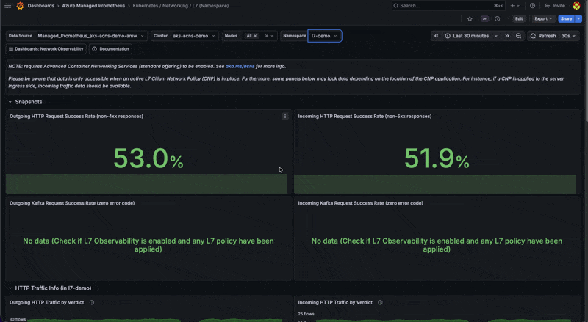Shift time range forward

[x=507, y=36]
